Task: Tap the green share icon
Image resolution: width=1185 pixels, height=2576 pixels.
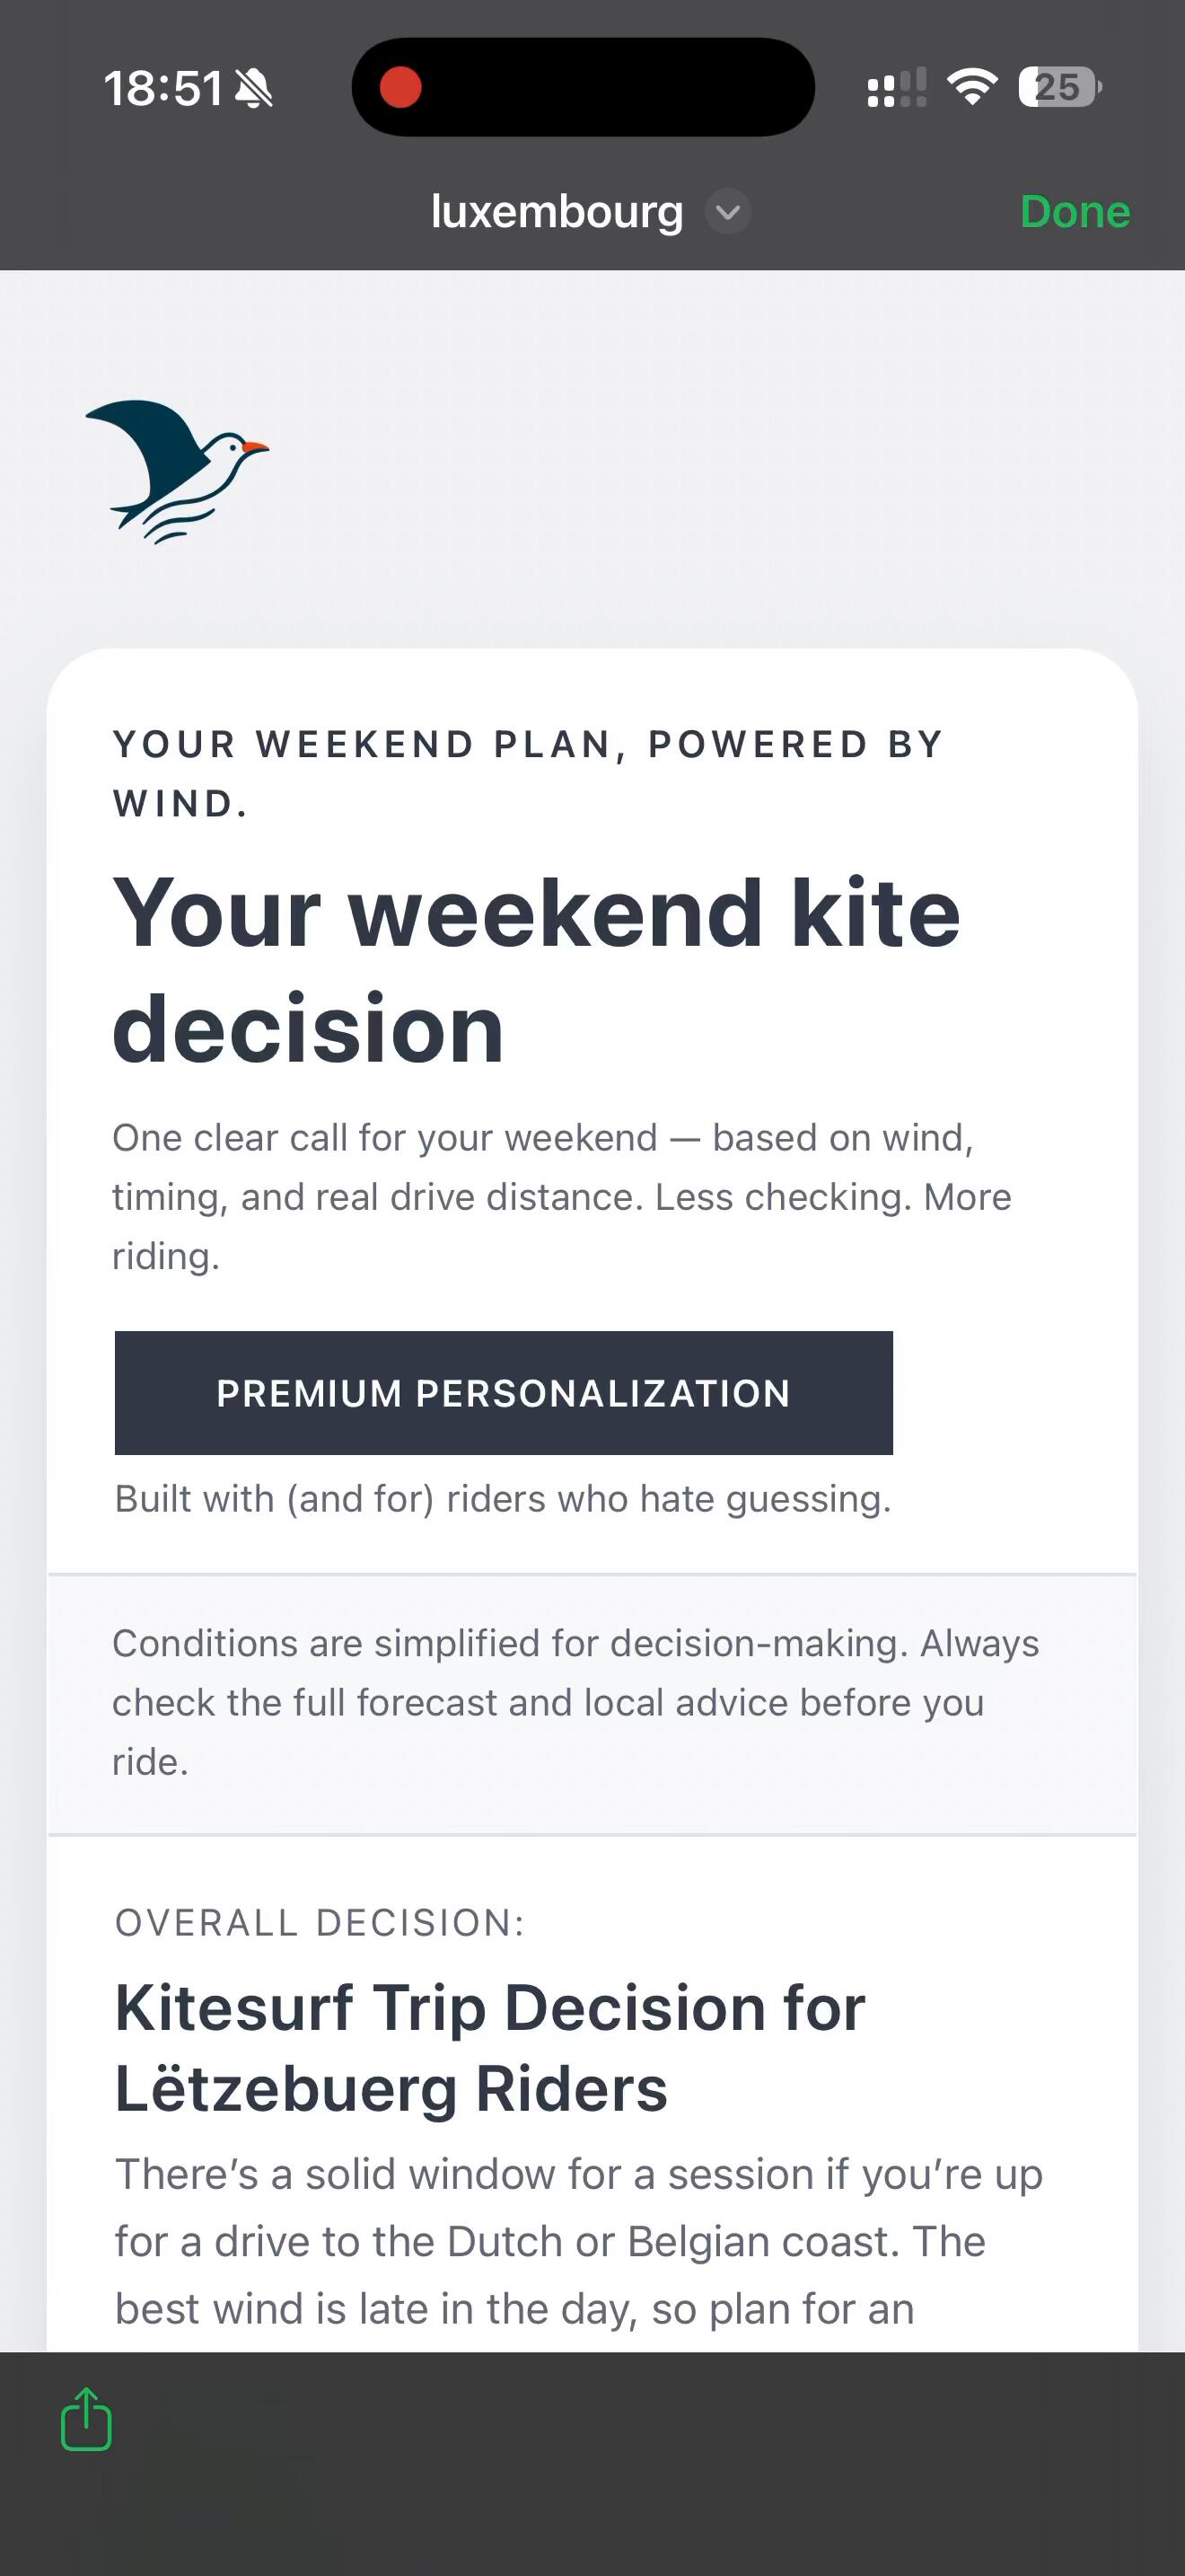Action: coord(86,2419)
